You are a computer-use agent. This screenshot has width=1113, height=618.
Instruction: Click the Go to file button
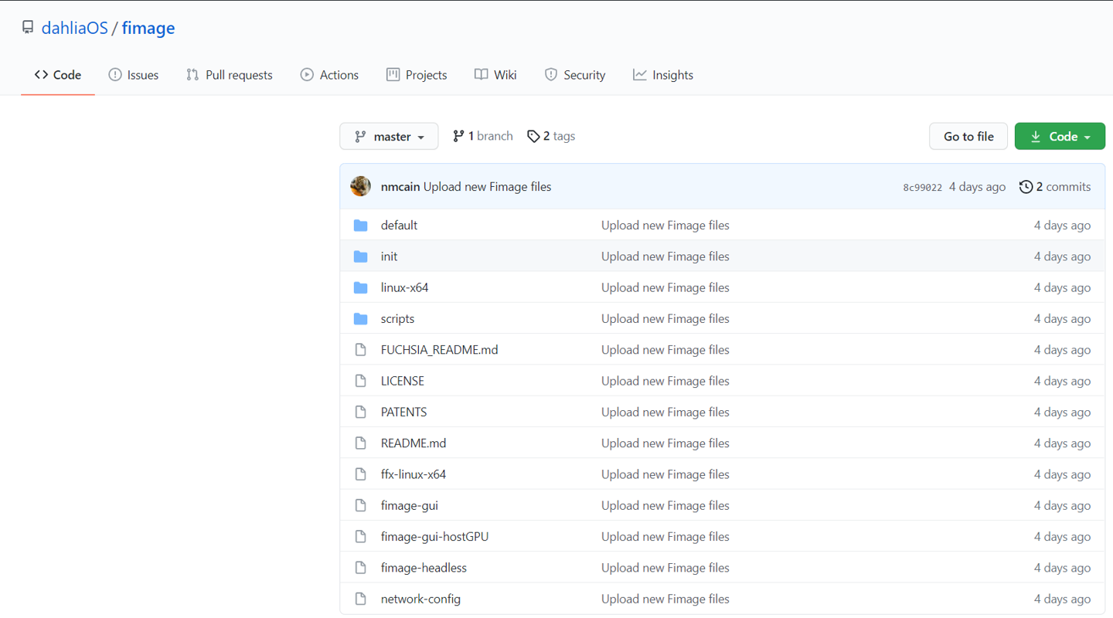968,136
